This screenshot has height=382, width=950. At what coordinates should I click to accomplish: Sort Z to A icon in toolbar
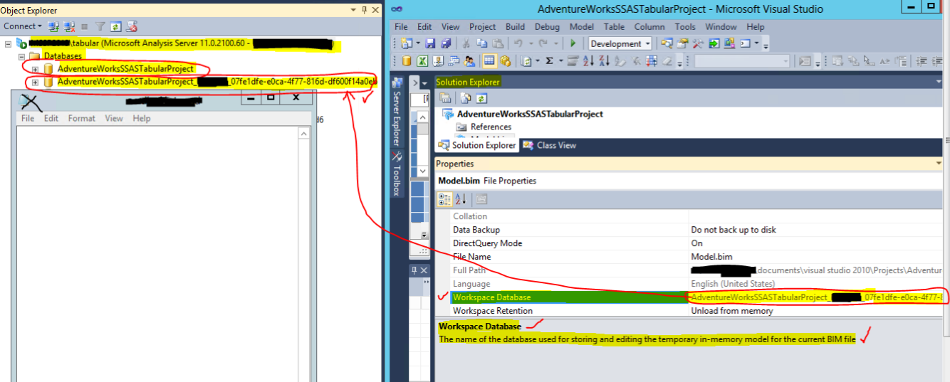point(604,61)
